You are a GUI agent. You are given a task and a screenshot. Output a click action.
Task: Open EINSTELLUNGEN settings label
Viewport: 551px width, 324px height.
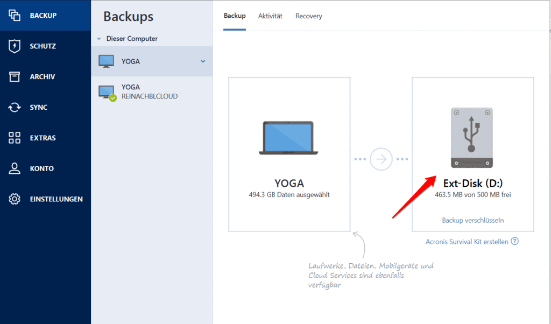click(x=56, y=199)
